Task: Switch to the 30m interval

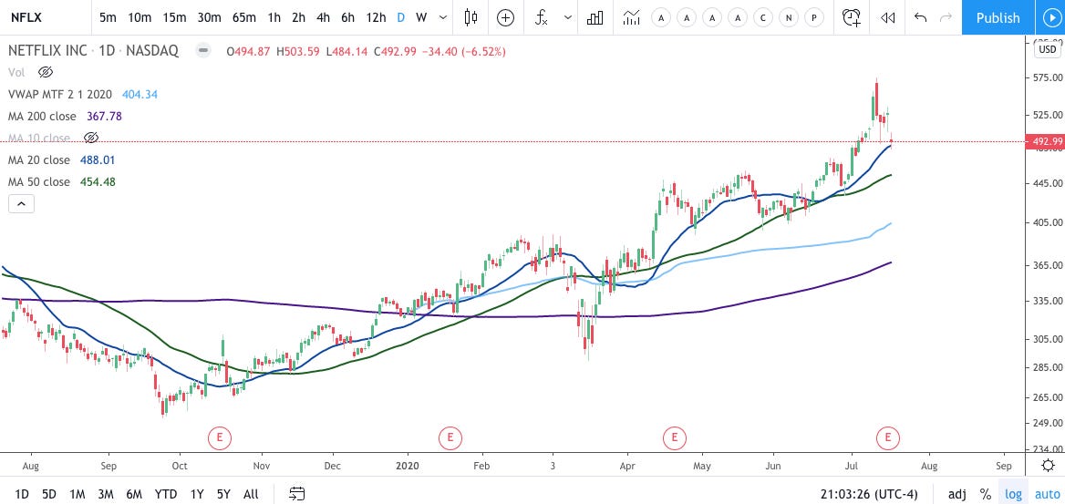Action: tap(209, 17)
